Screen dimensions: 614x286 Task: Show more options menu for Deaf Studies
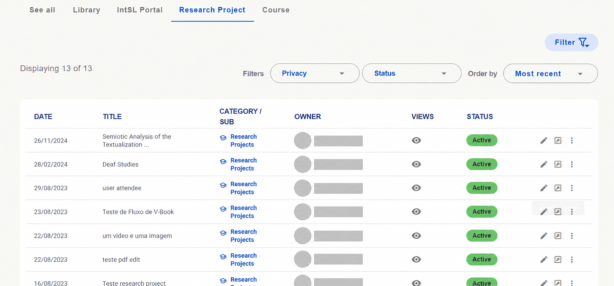tap(572, 164)
